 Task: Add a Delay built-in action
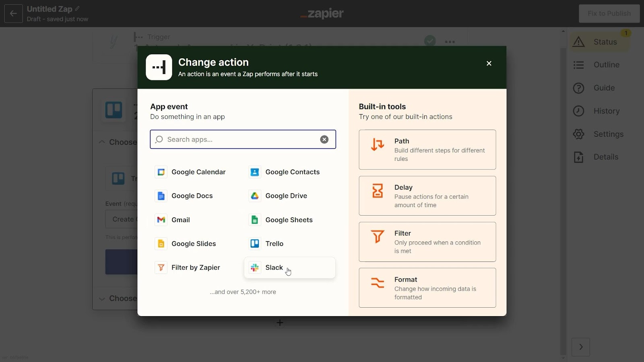[x=427, y=196]
